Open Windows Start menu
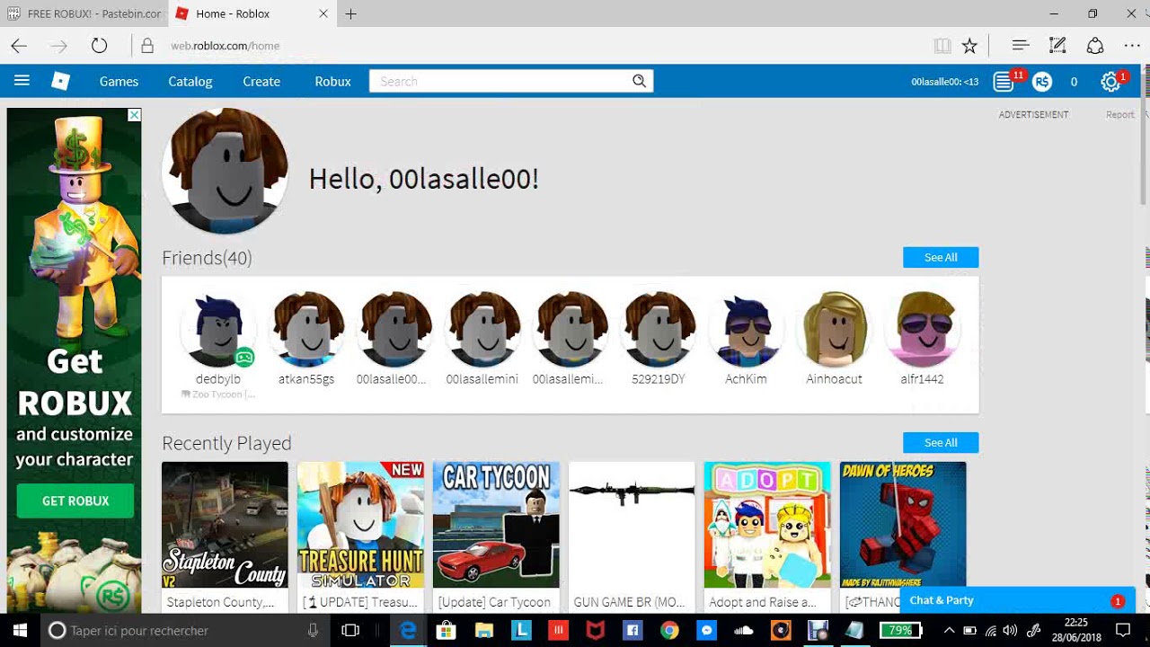Image resolution: width=1150 pixels, height=647 pixels. click(x=20, y=631)
